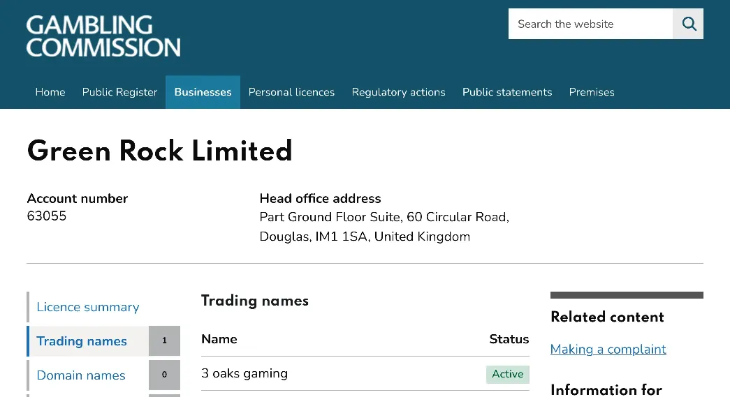Click the Trading names count badge 1

pos(164,340)
